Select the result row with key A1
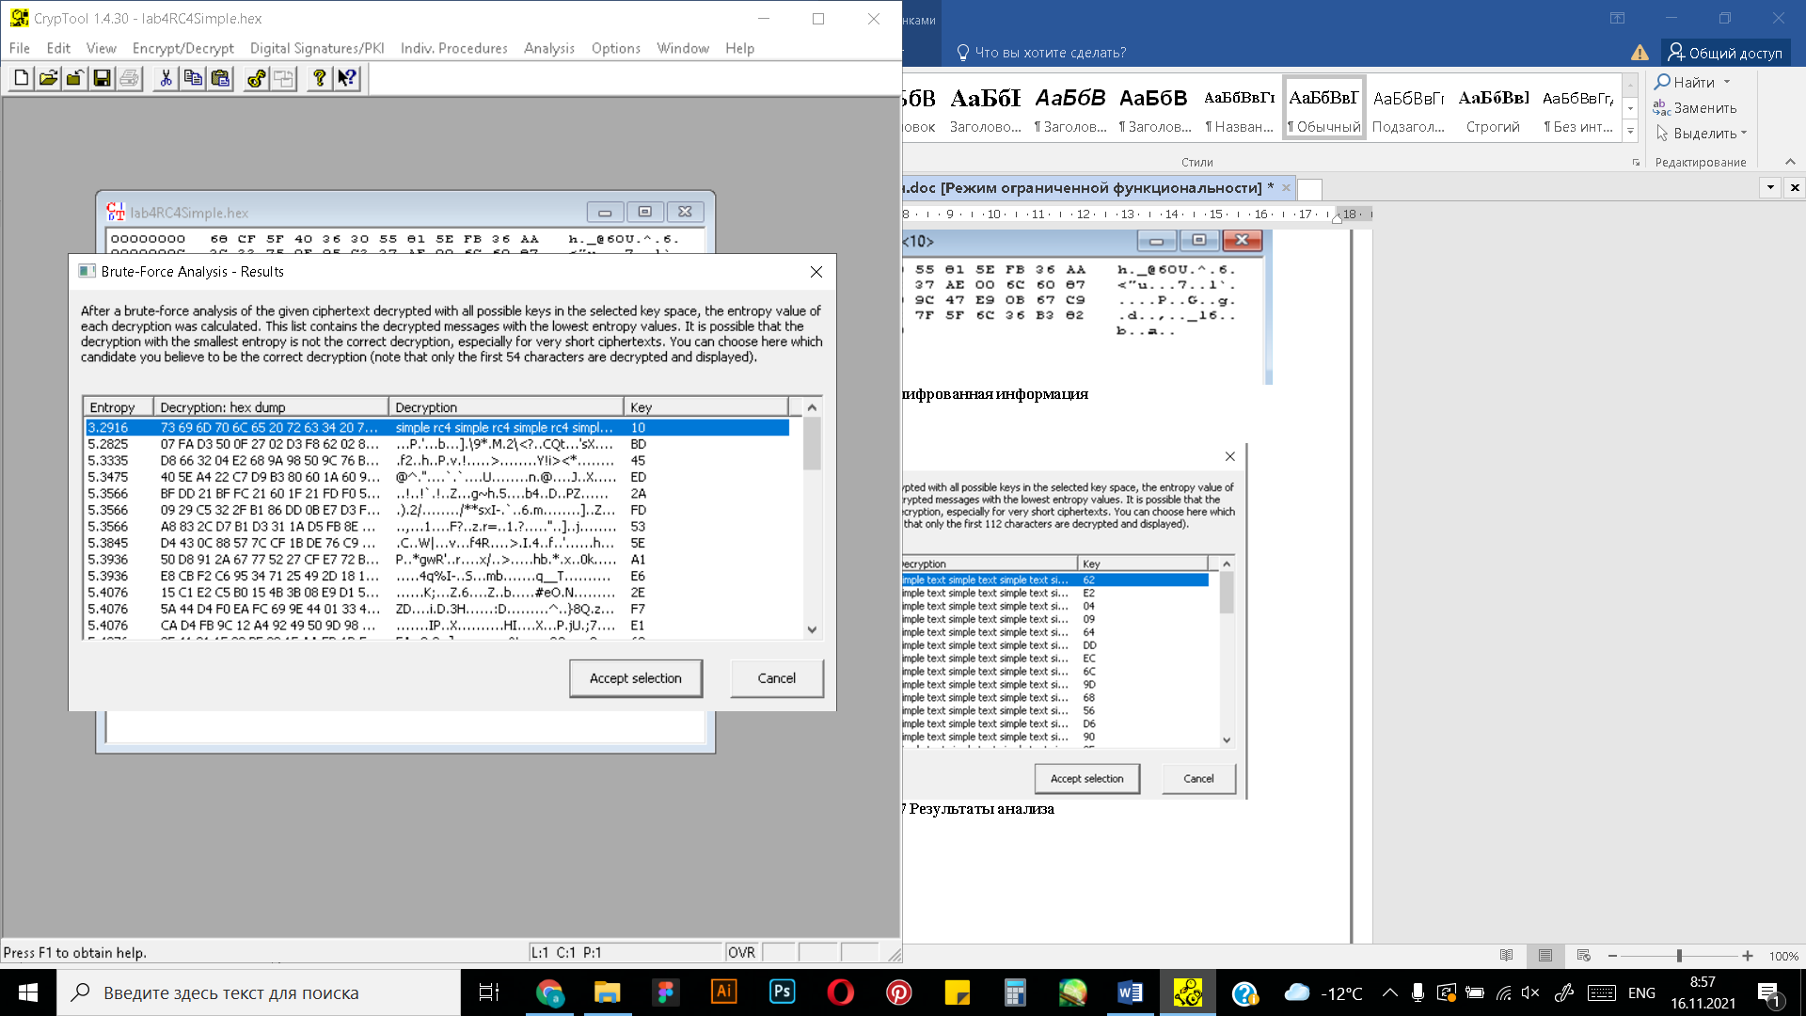The width and height of the screenshot is (1806, 1016). coord(437,560)
